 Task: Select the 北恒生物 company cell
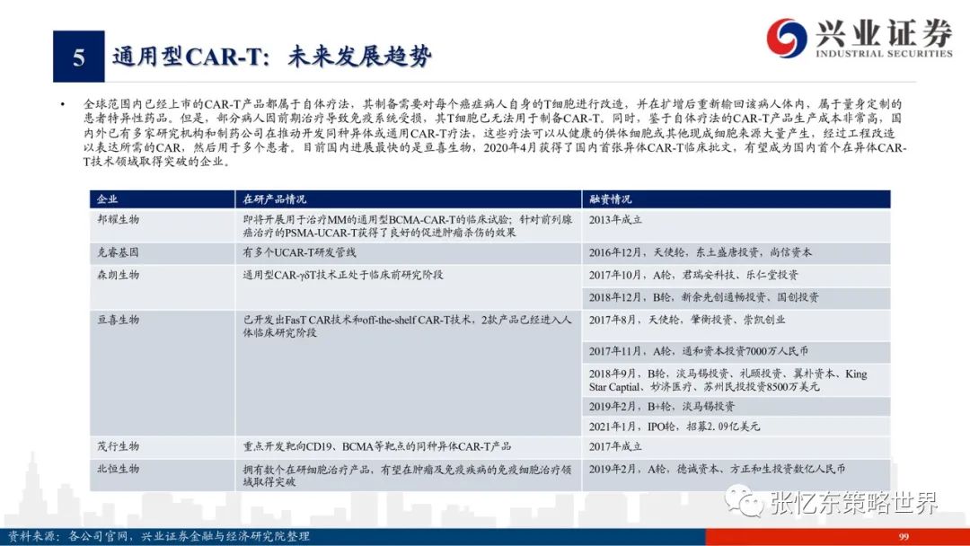coord(162,475)
